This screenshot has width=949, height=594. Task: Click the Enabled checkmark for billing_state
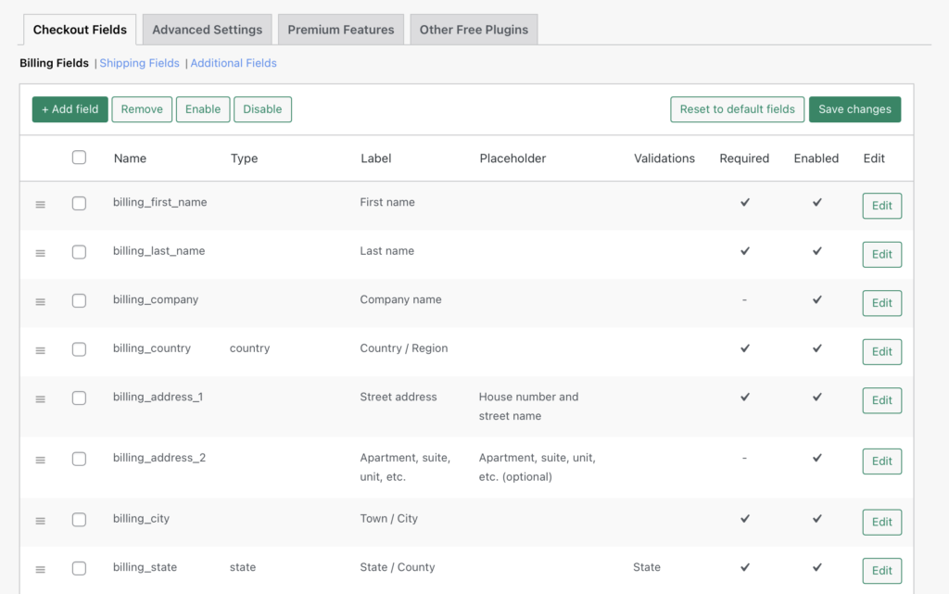[x=817, y=567]
